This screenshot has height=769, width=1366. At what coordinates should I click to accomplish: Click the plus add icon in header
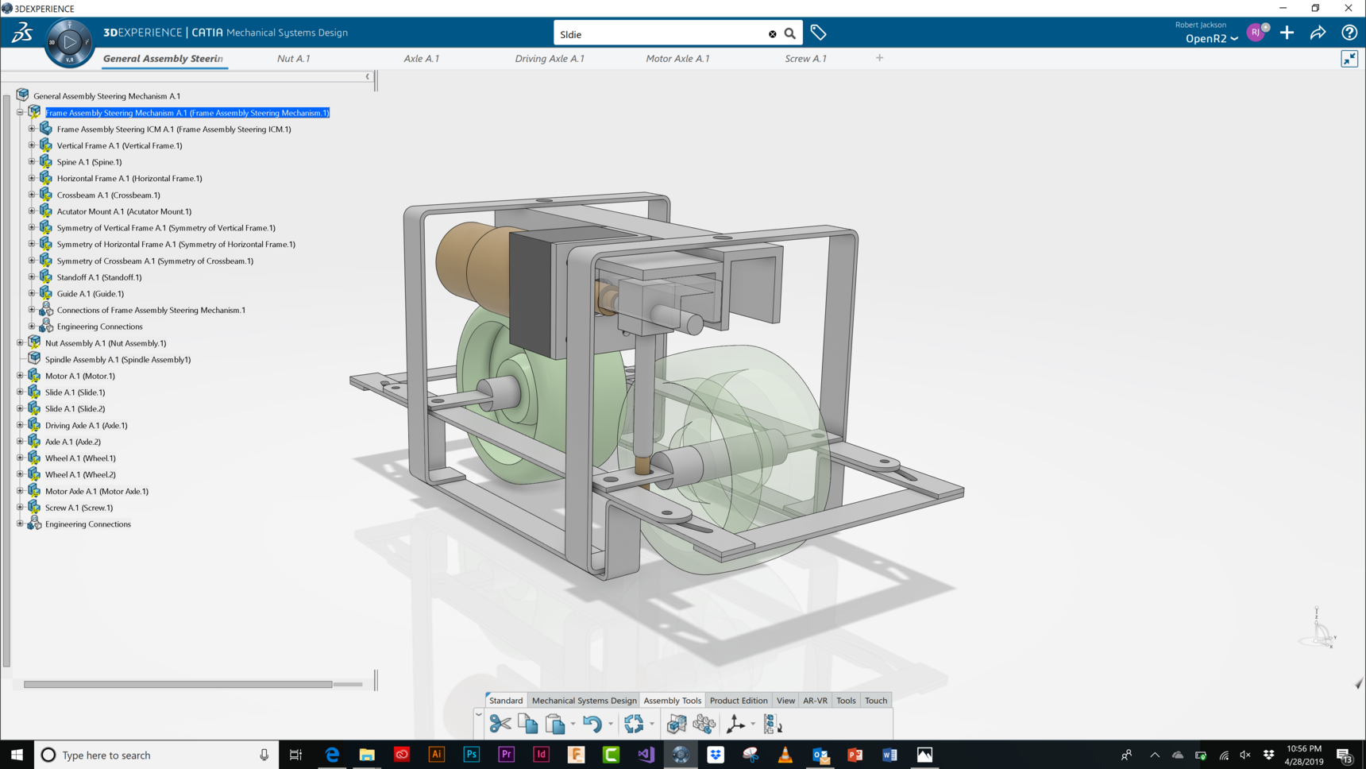(x=1287, y=33)
